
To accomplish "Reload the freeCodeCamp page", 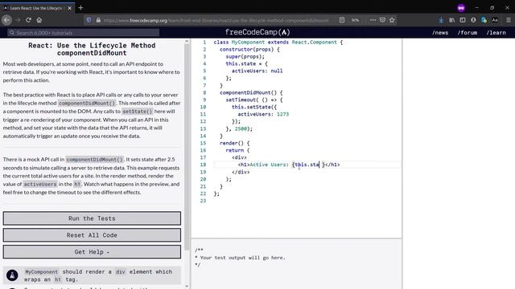I will tap(29, 20).
